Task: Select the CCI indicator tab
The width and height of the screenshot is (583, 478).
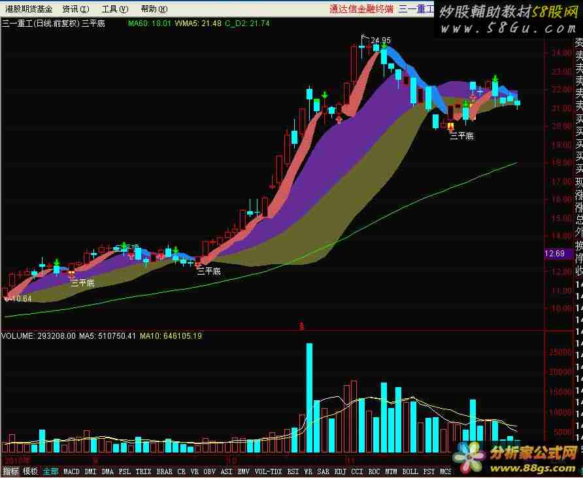Action: coord(357,471)
